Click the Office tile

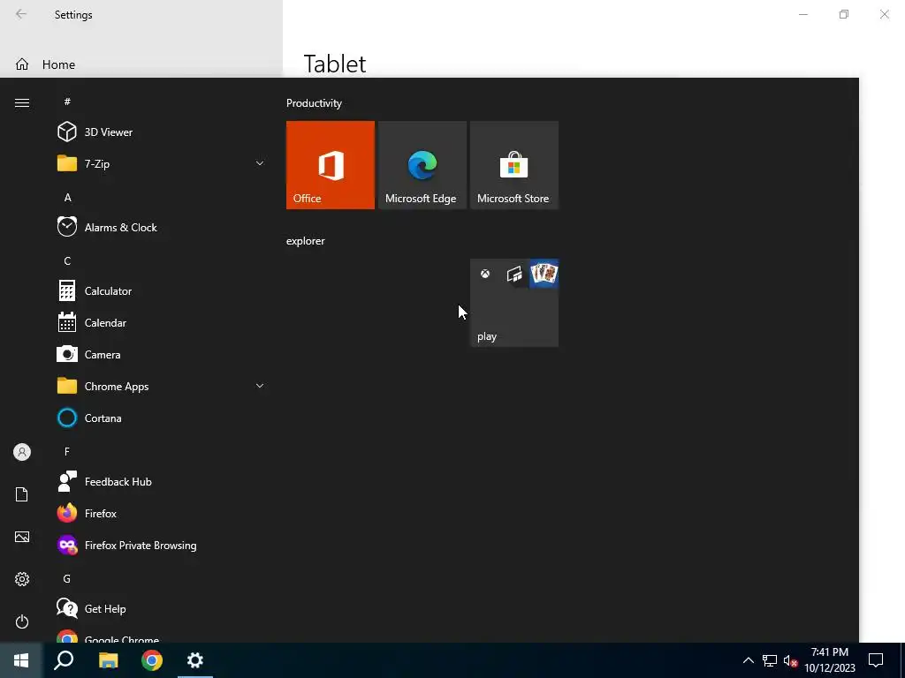point(331,165)
